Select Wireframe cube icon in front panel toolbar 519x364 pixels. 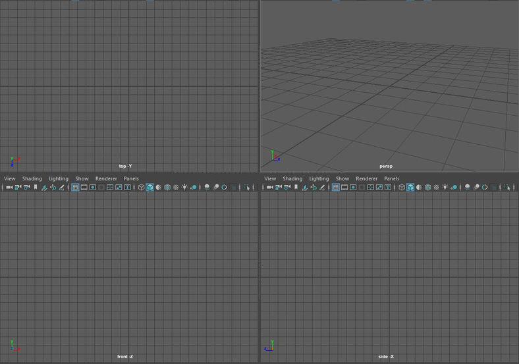(141, 188)
